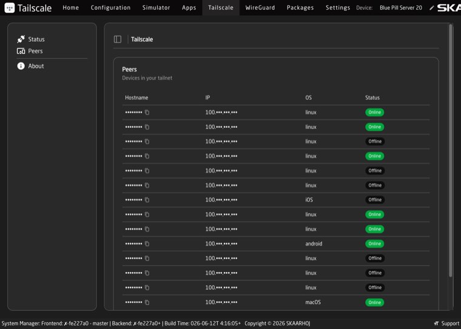Switch to the WireGuard tab

[260, 8]
